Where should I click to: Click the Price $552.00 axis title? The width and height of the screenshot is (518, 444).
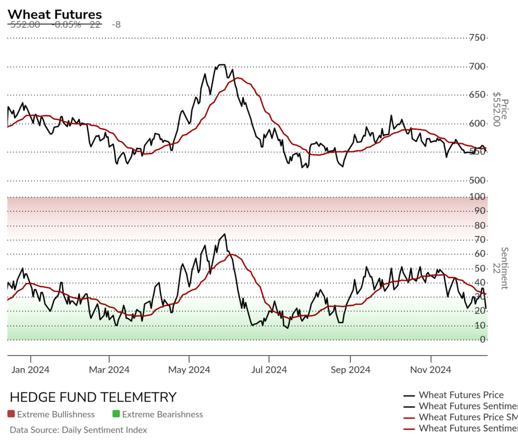[x=500, y=109]
